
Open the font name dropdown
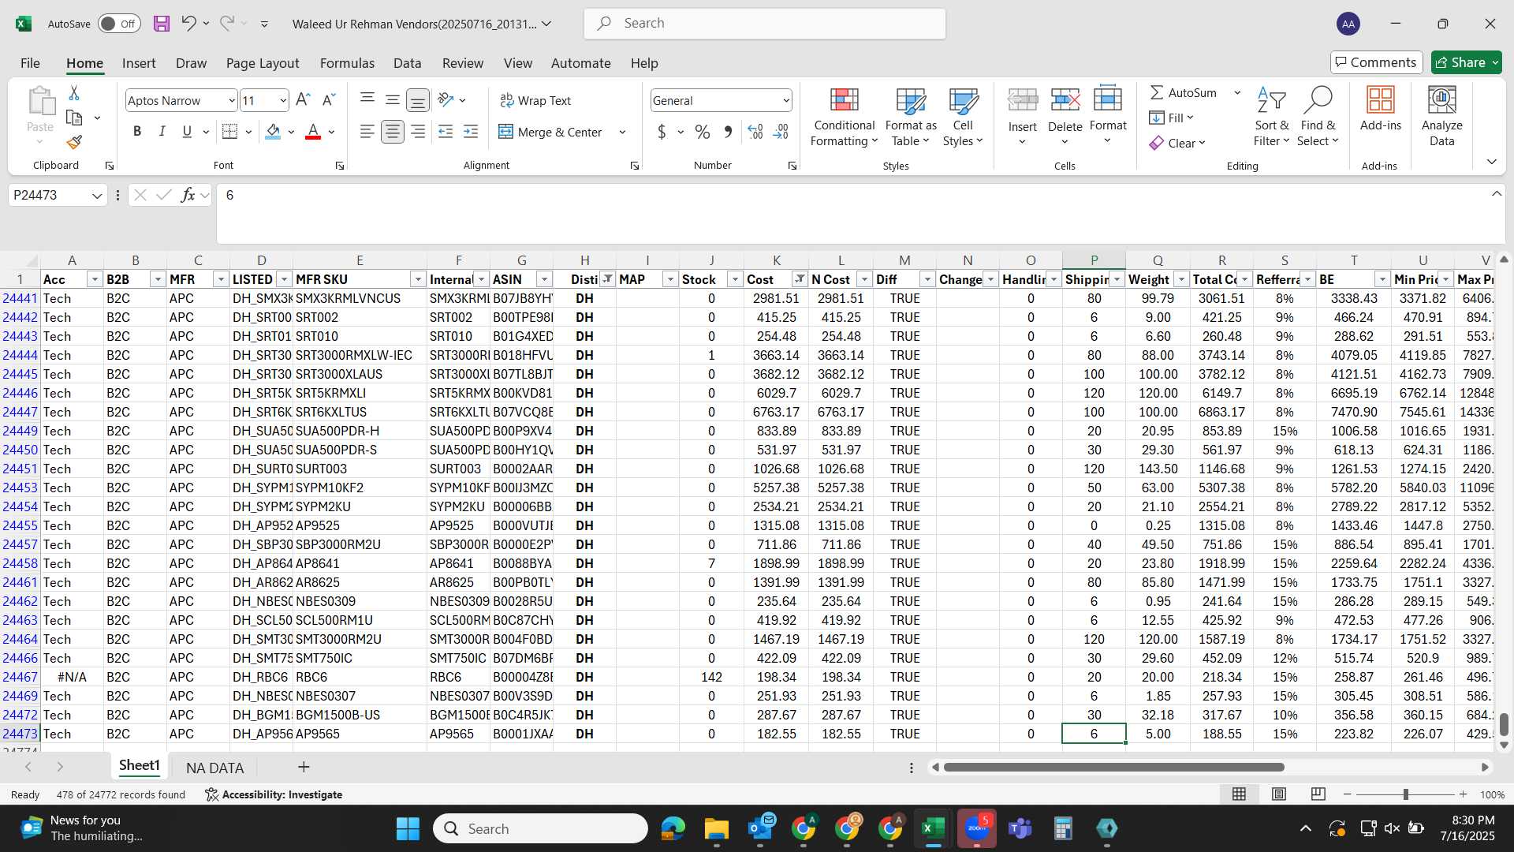(x=231, y=100)
